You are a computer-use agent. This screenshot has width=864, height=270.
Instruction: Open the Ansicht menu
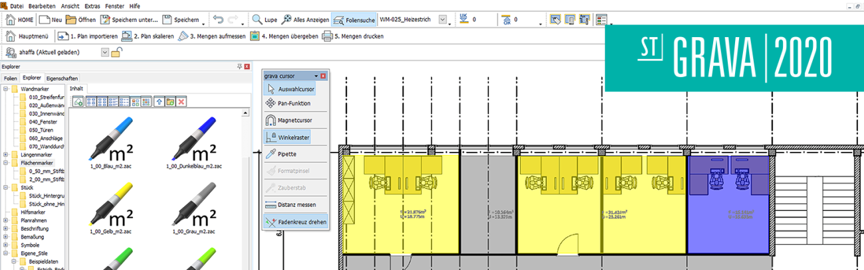tap(70, 5)
